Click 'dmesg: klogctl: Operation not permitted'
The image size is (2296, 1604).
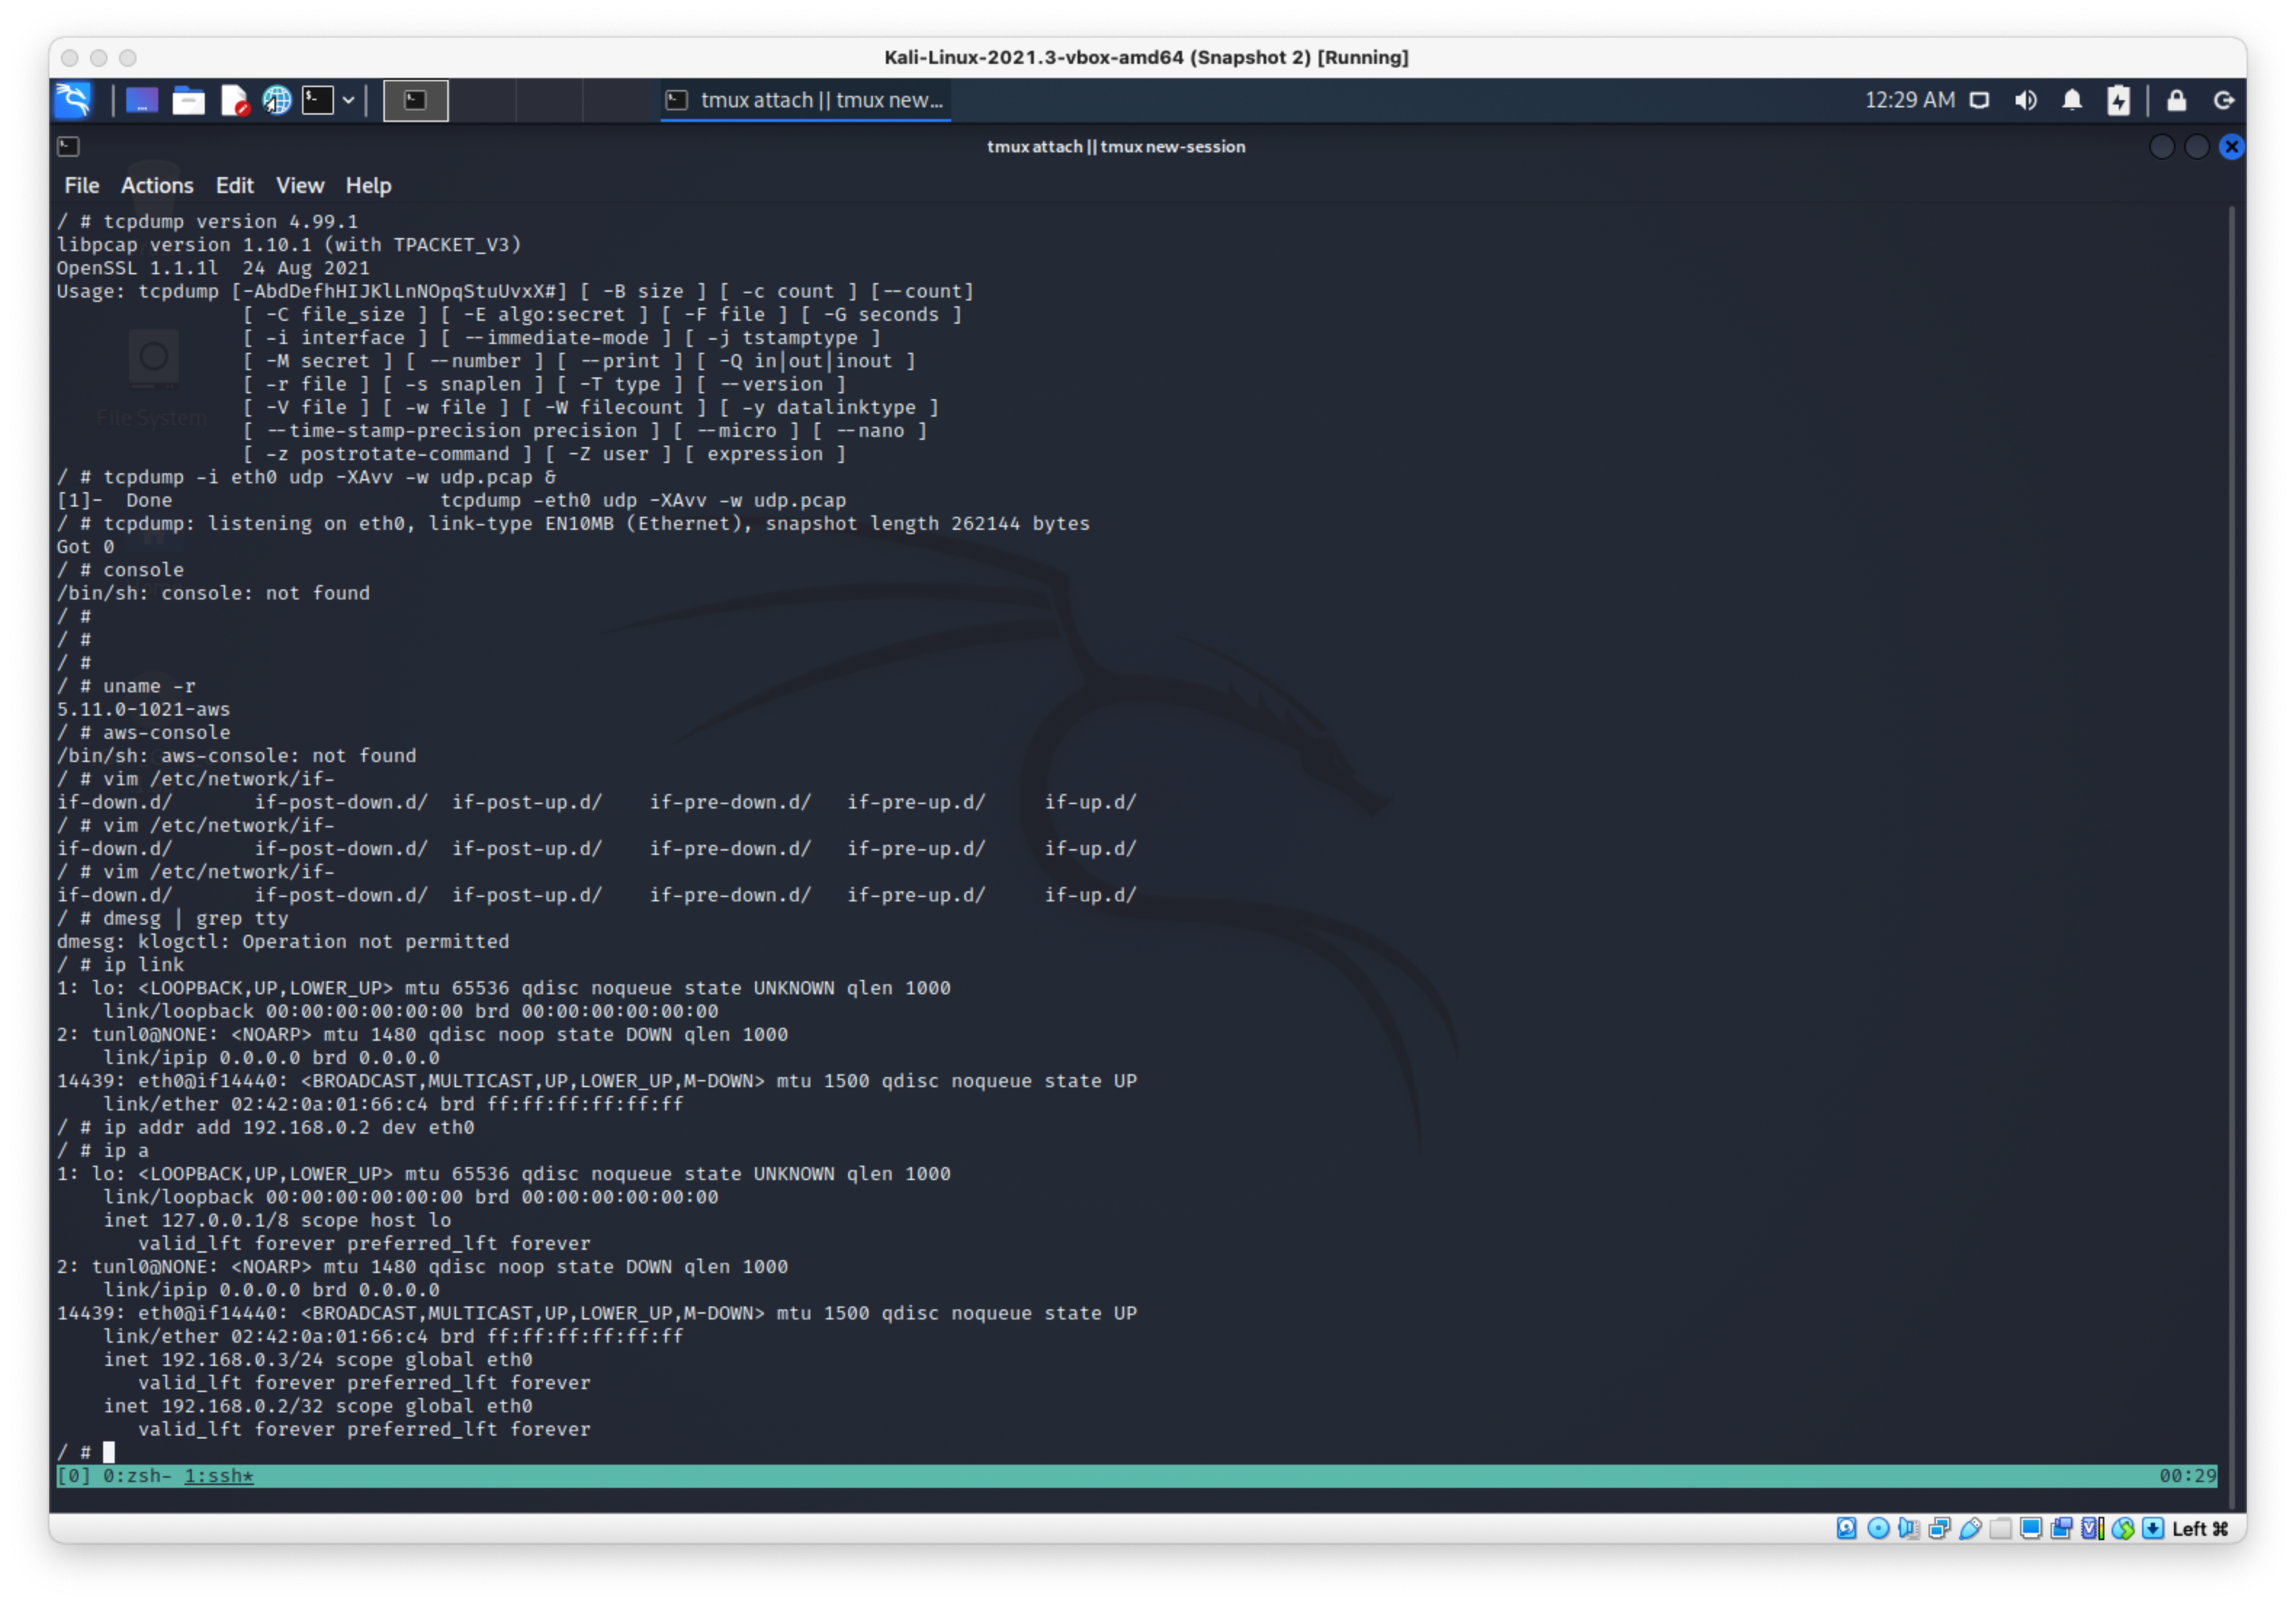(x=283, y=941)
